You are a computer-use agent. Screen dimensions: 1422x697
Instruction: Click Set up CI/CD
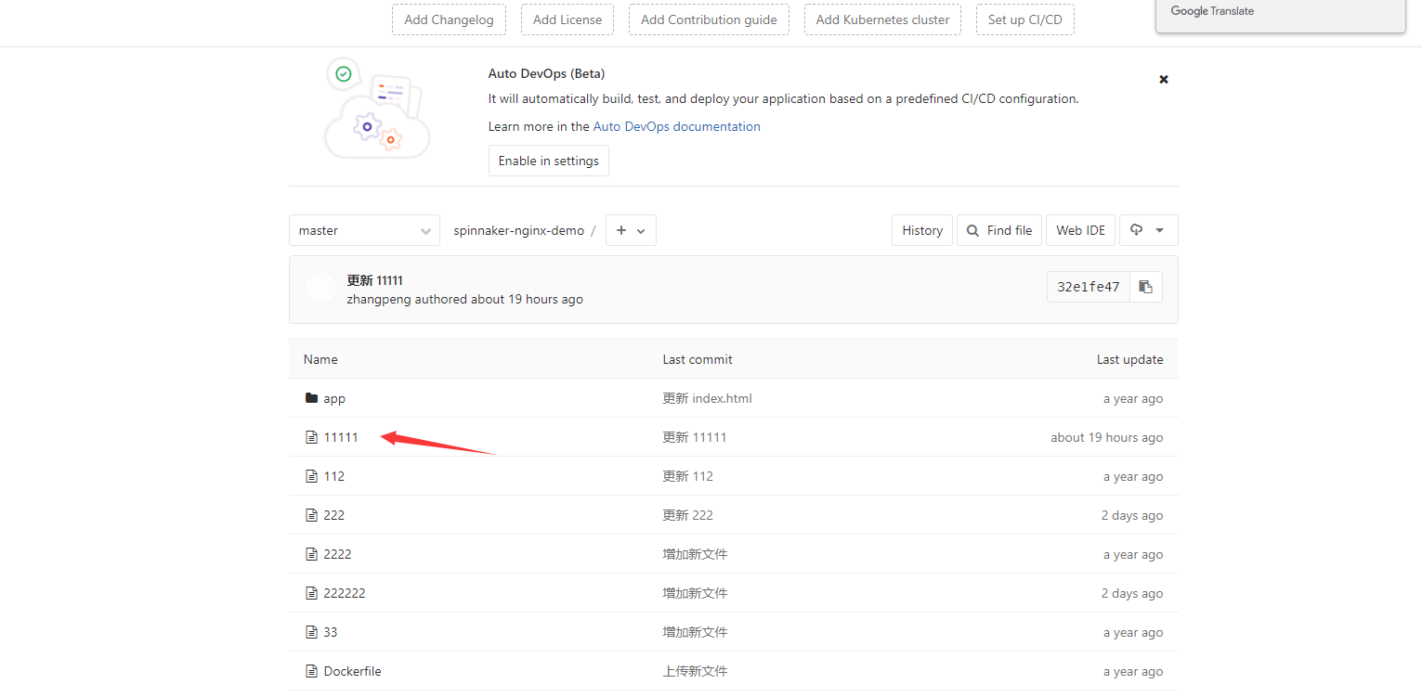pyautogui.click(x=1024, y=19)
